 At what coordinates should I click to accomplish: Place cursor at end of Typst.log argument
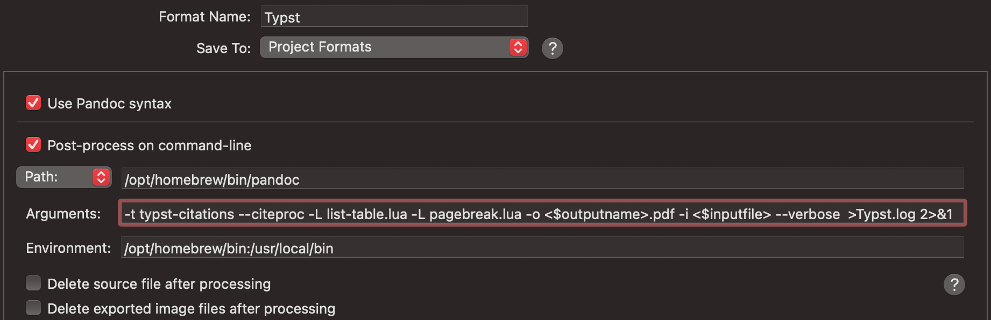coord(916,214)
